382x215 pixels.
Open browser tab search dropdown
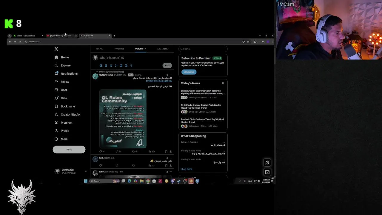tap(10, 36)
